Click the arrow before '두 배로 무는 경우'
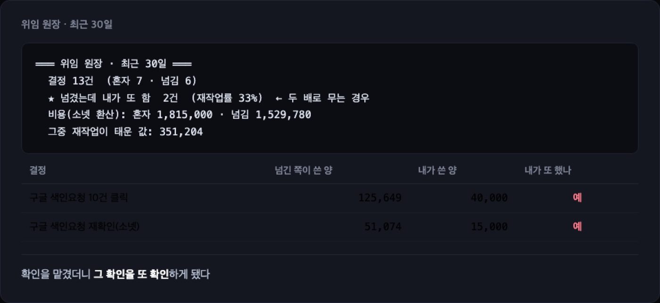Screen dimensions: 660x303 pos(279,98)
